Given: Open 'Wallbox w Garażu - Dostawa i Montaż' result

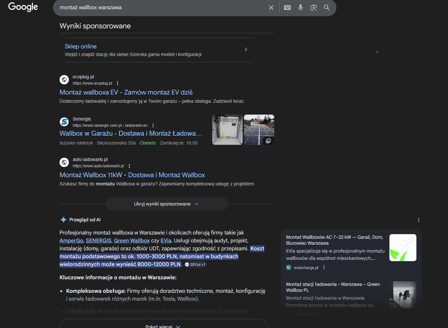Looking at the screenshot, I should point(131,133).
